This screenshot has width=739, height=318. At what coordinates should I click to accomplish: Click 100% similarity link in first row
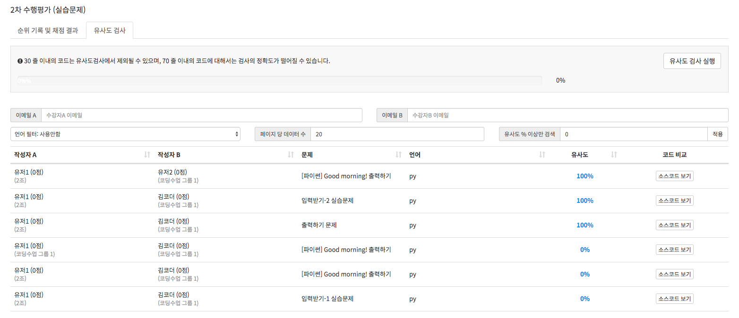pos(584,176)
